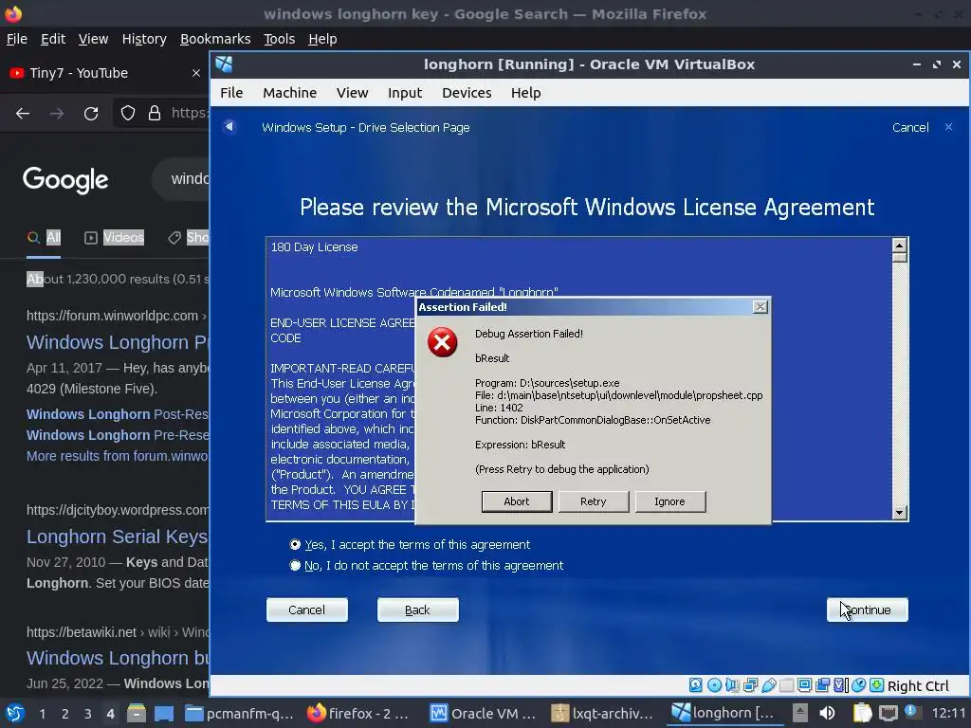The image size is (971, 728).
Task: Click the VirtualBox window logo icon
Action: point(224,64)
